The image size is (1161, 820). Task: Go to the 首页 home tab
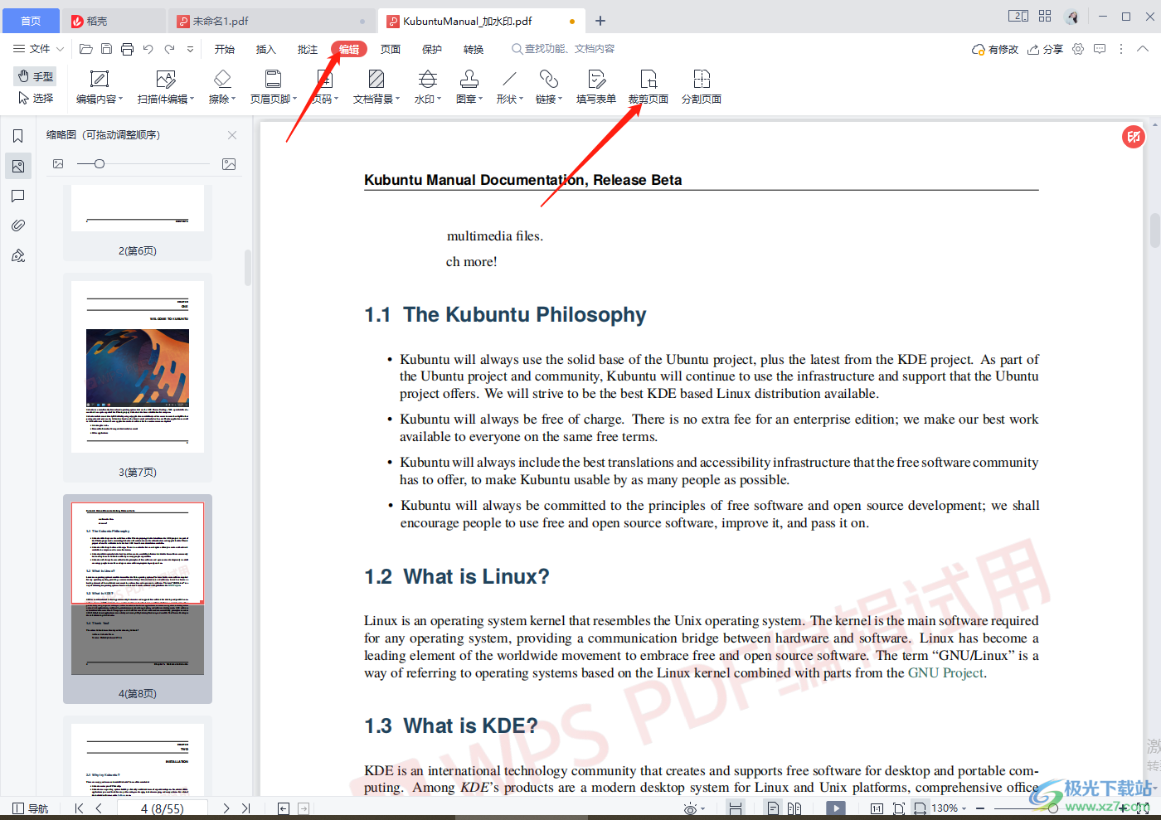tap(31, 21)
